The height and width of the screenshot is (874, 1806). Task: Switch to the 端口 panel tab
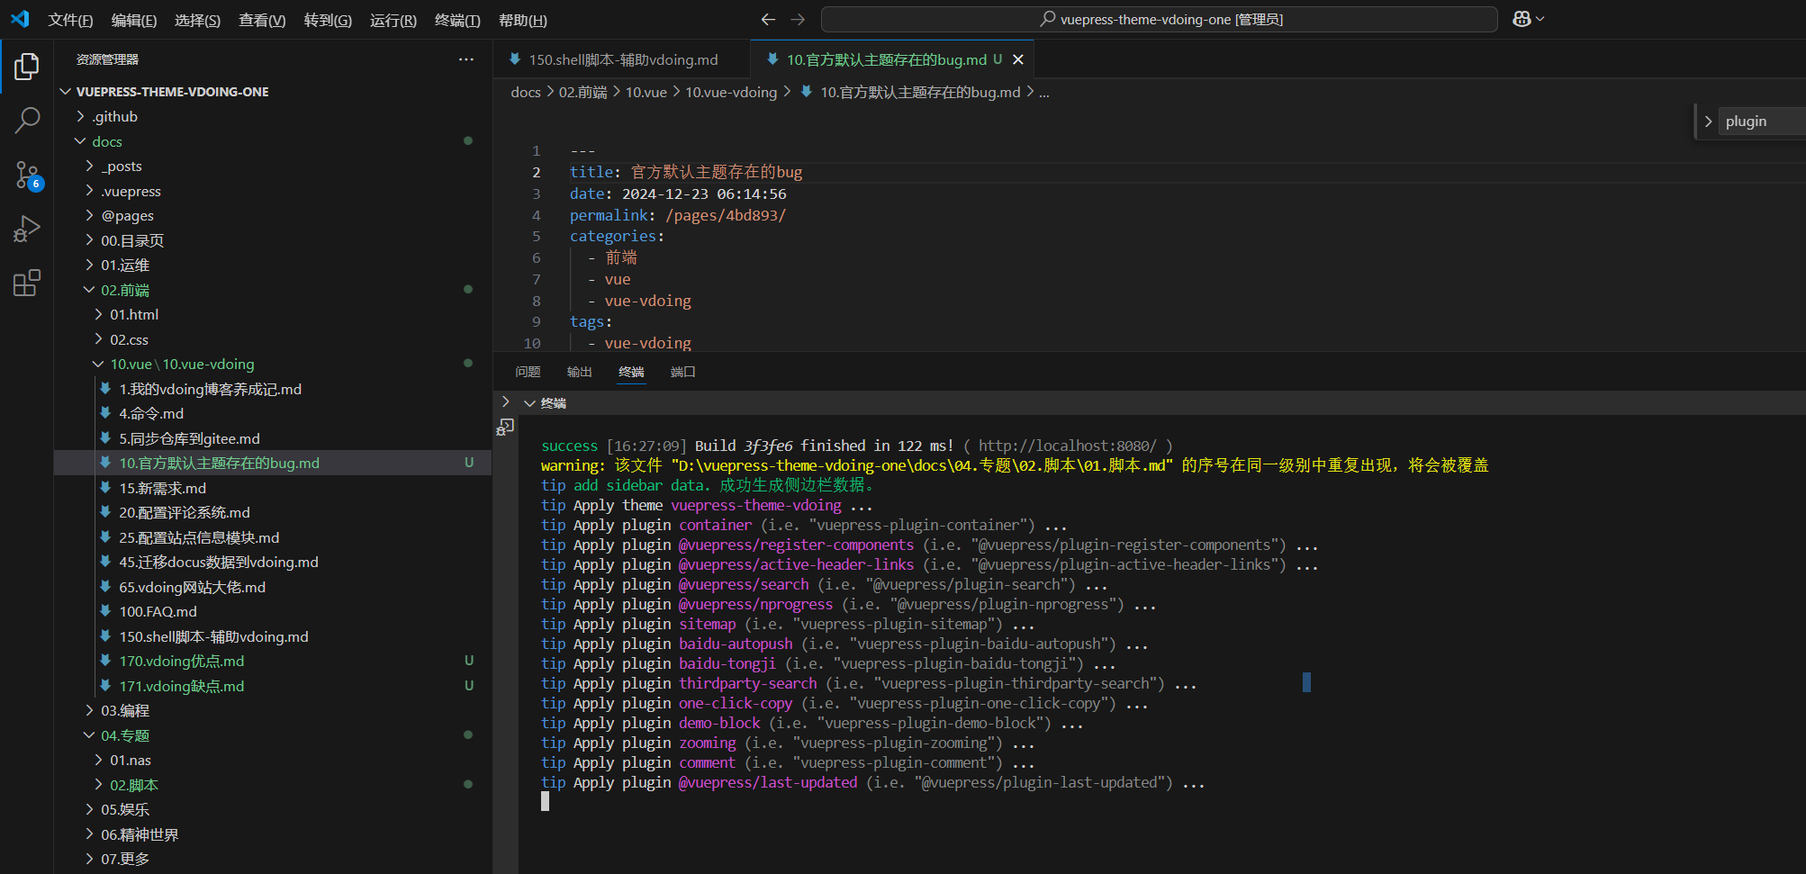(683, 372)
